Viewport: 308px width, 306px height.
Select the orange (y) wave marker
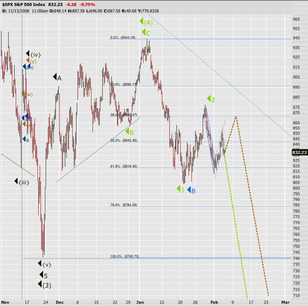[x=31, y=61]
